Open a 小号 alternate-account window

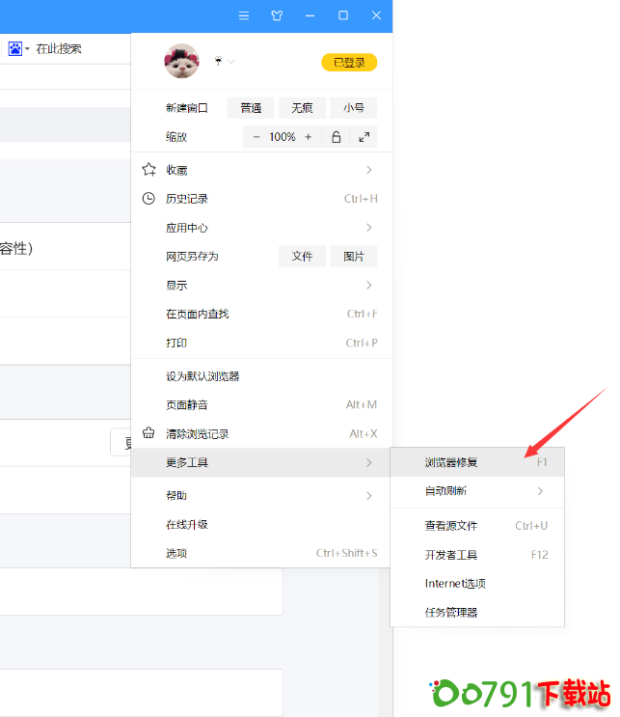click(x=354, y=108)
